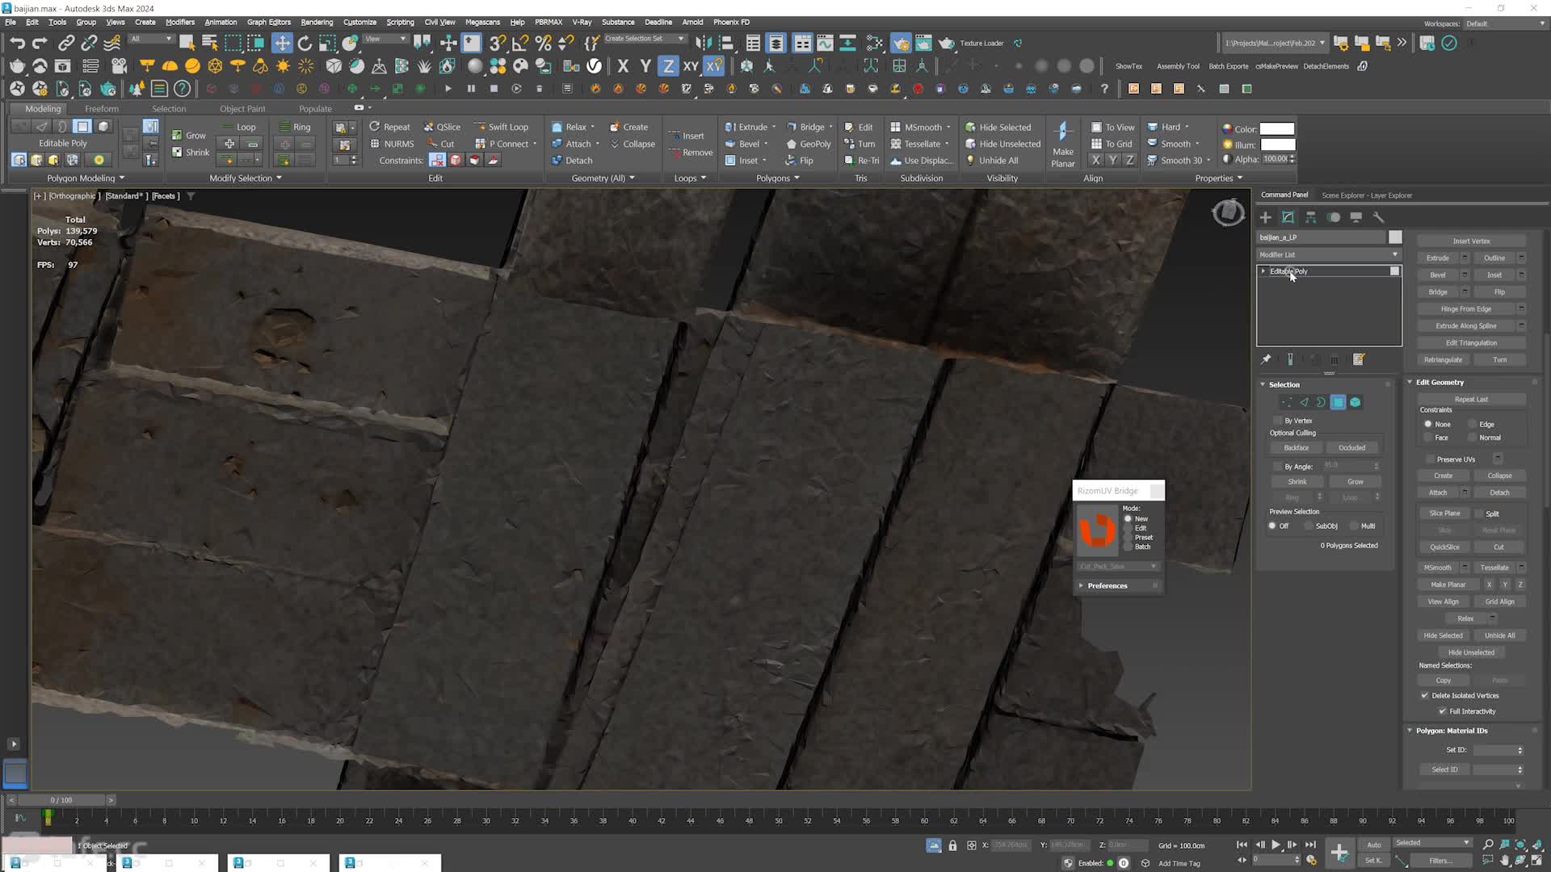Toggle the Percent Snap icon
Image resolution: width=1551 pixels, height=872 pixels.
[544, 43]
